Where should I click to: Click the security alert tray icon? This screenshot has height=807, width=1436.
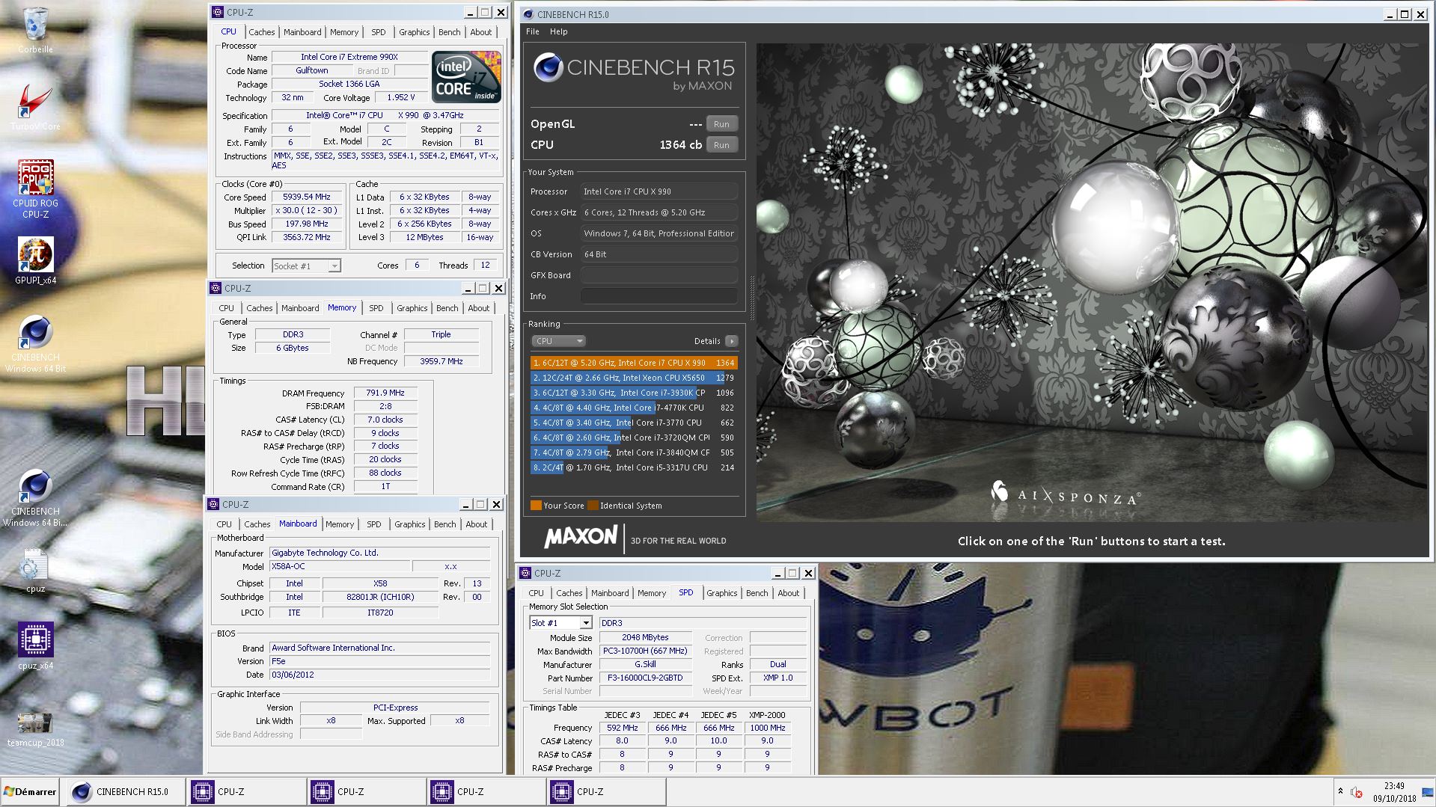click(1356, 793)
